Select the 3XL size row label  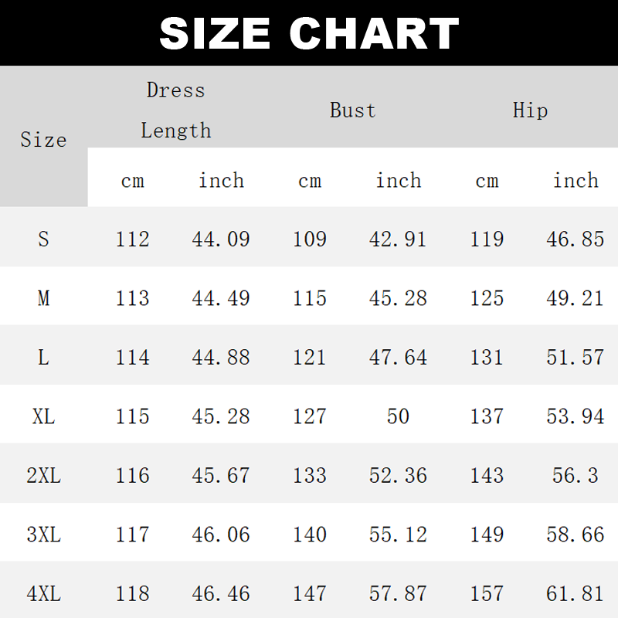pyautogui.click(x=43, y=535)
